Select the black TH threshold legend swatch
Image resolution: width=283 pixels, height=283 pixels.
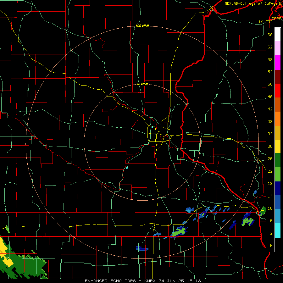click(x=278, y=245)
